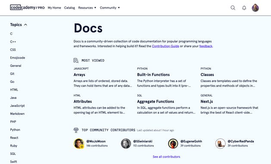Select the Ruby topic
Image resolution: width=271 pixels, height=164 pixels.
pyautogui.click(x=13, y=145)
